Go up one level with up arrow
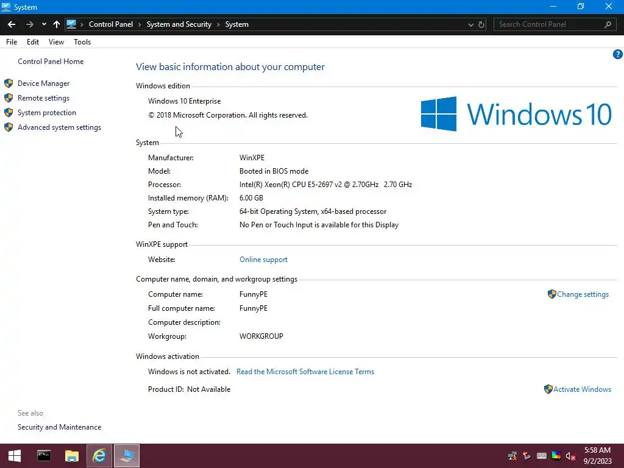Viewport: 624px width, 468px height. point(57,24)
